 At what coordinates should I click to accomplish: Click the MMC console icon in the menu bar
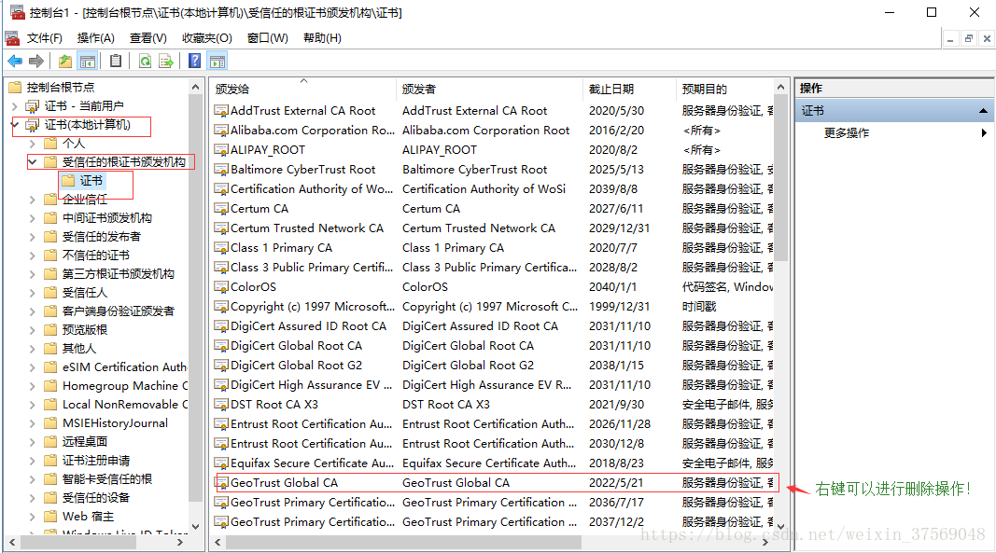tap(12, 38)
